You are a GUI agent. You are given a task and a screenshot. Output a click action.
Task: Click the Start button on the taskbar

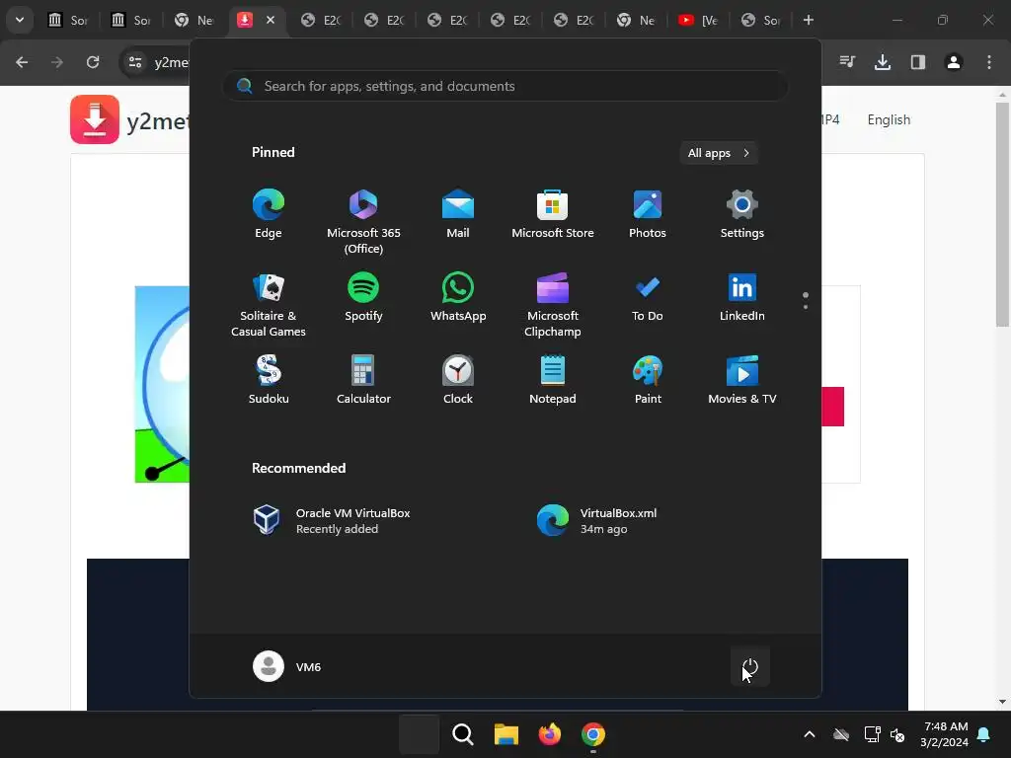[419, 734]
